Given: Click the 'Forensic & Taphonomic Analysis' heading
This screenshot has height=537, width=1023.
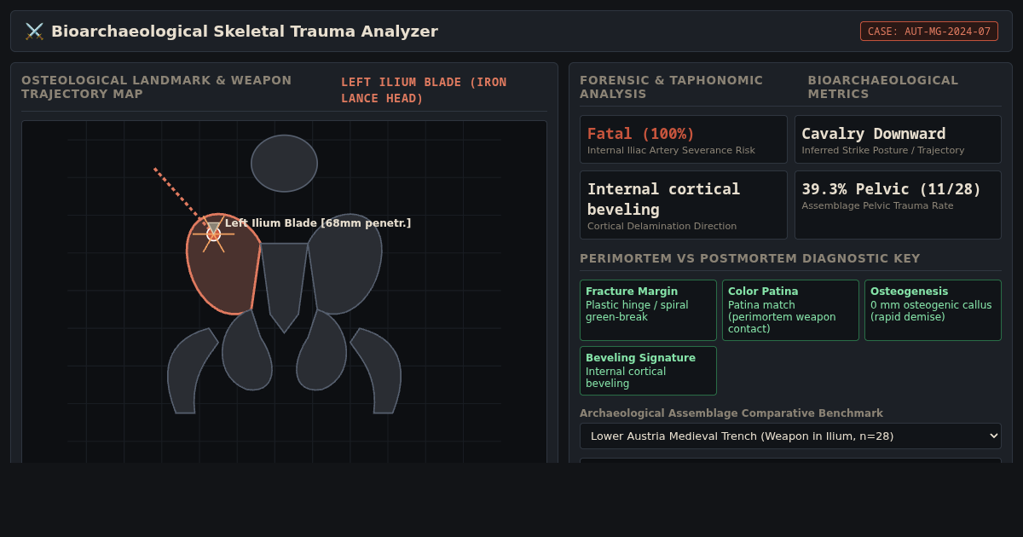Looking at the screenshot, I should (672, 87).
